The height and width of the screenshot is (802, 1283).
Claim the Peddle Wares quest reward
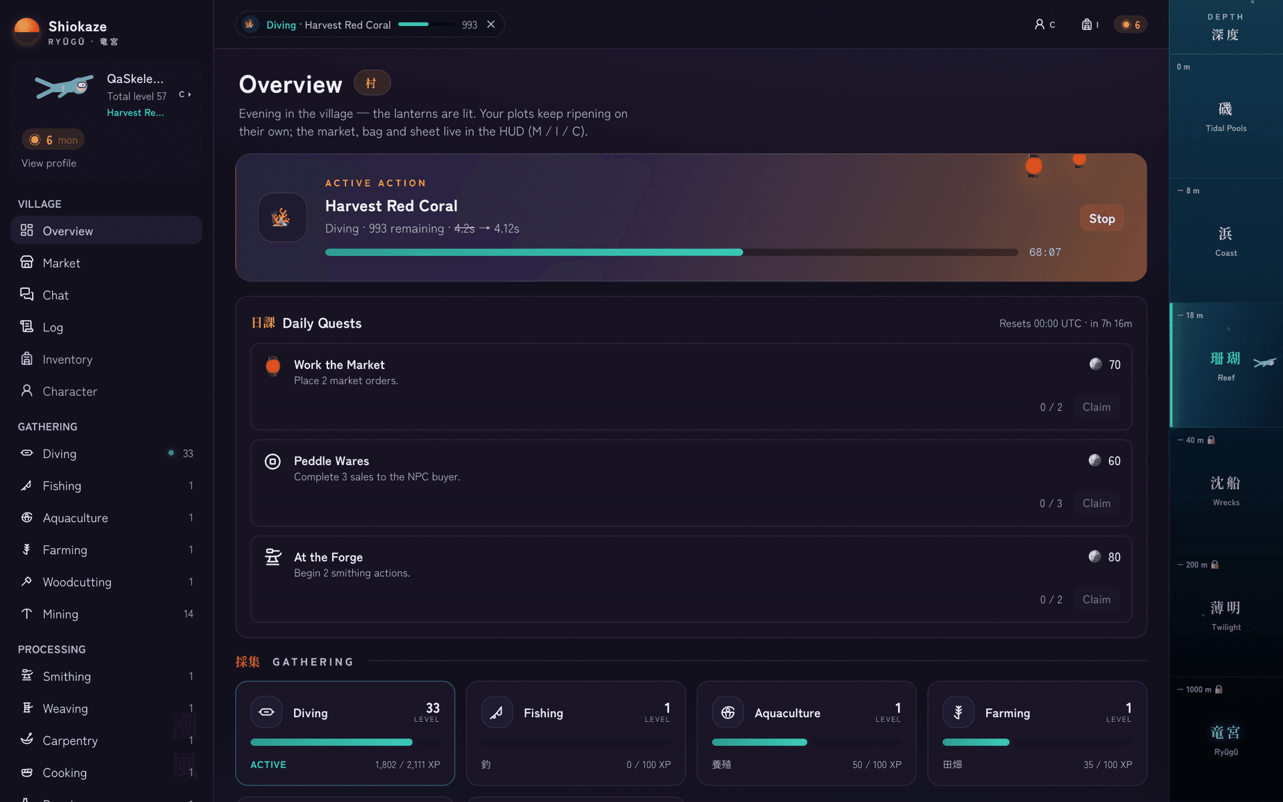1097,503
